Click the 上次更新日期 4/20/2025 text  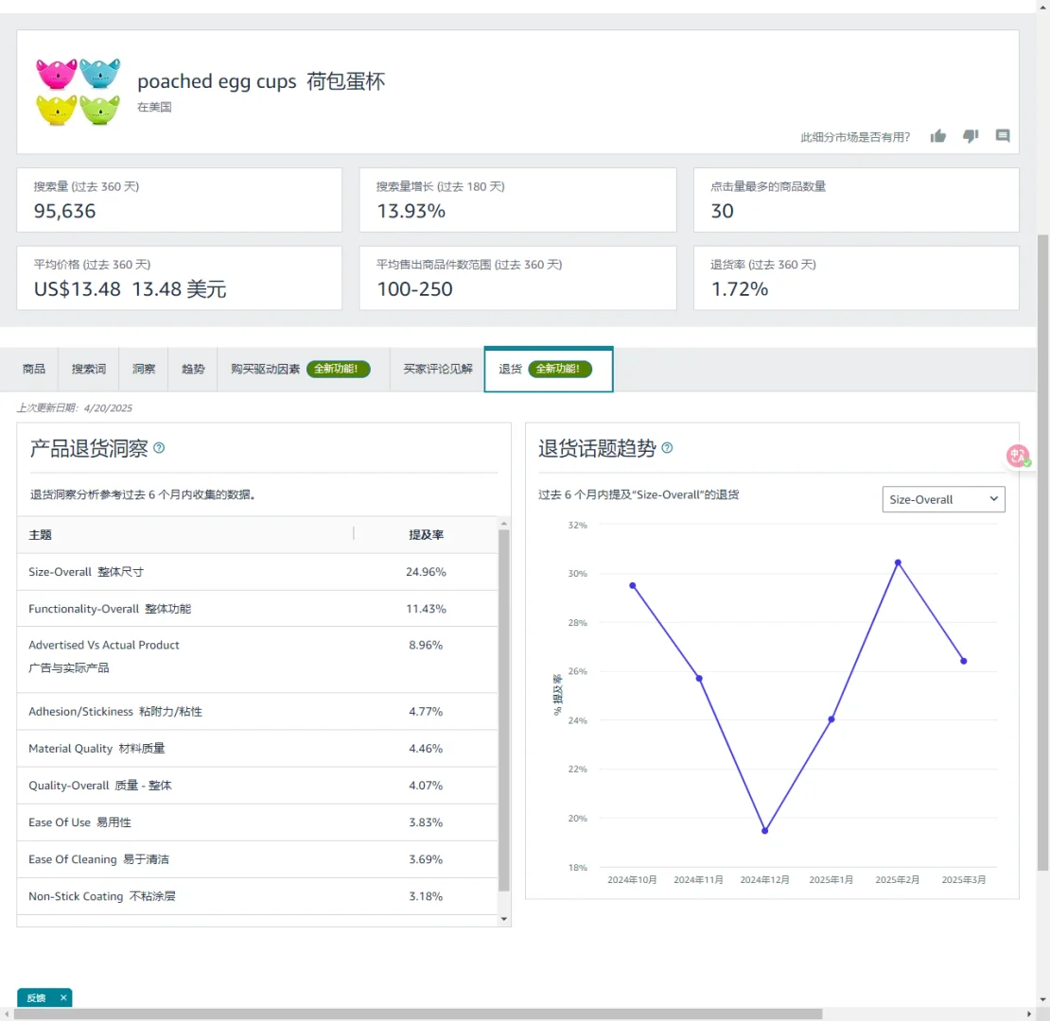[75, 408]
